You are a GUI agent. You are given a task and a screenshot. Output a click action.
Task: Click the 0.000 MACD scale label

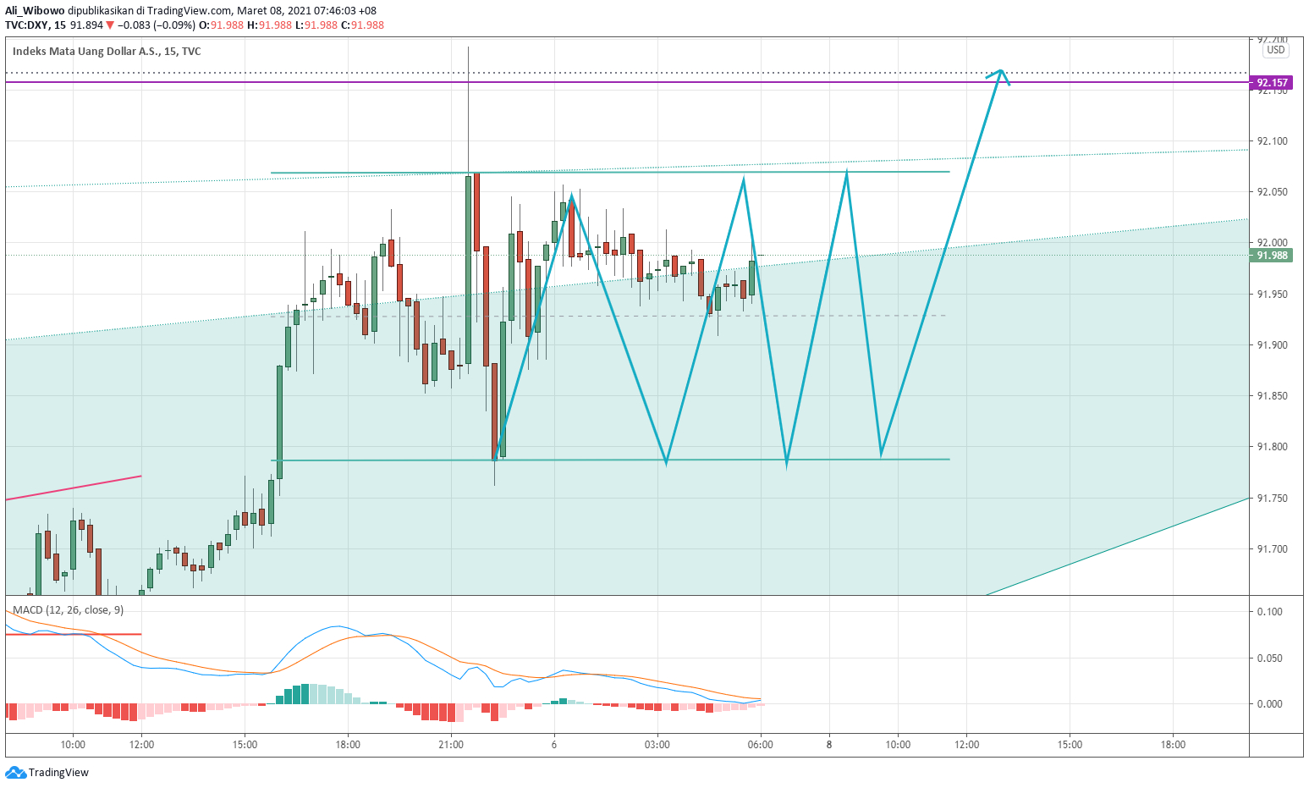pos(1269,704)
